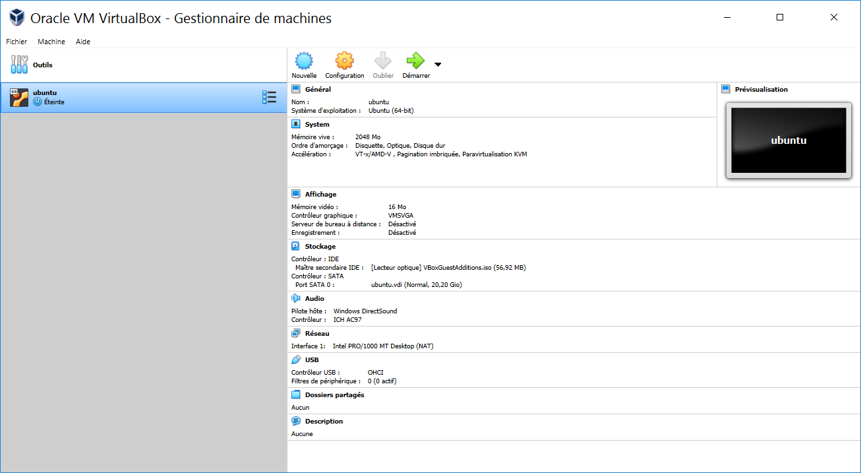
Task: Open the System settings heading
Action: [317, 124]
